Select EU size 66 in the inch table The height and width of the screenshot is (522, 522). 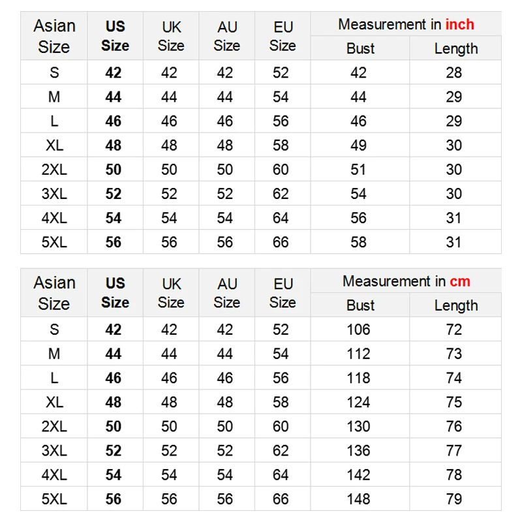pyautogui.click(x=281, y=242)
